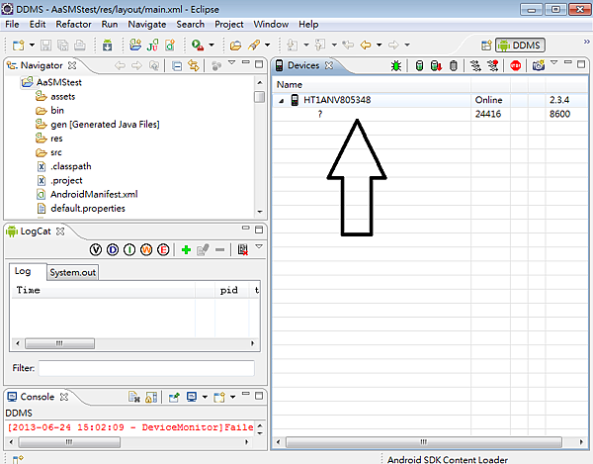
Task: Click the Link with Editor icon in Navigator
Action: 194,65
